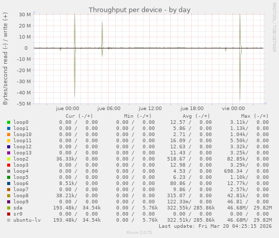
Task: Click the 'Avg (-/+)' column header
Action: 196,116
